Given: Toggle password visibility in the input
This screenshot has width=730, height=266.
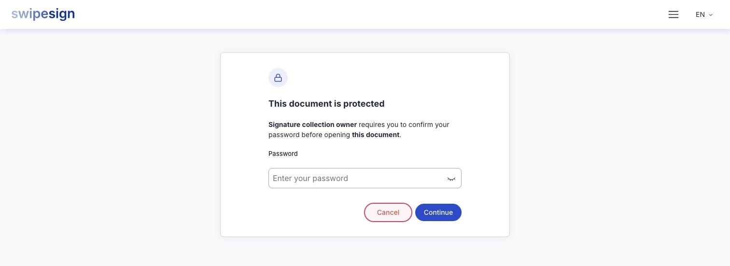Looking at the screenshot, I should (451, 179).
